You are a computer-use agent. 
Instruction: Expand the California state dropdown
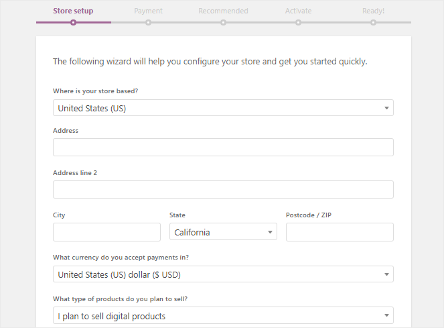[223, 232]
